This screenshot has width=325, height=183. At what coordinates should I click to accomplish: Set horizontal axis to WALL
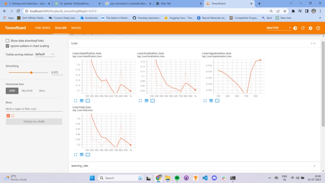(x=42, y=91)
